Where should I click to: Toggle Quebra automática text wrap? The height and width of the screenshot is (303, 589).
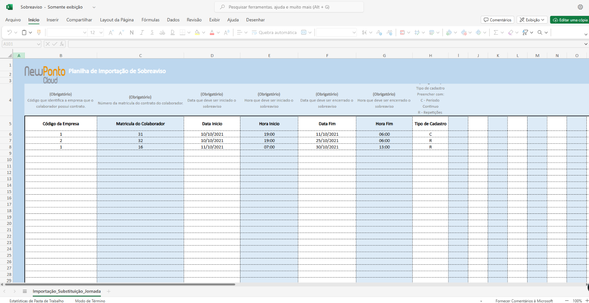click(x=274, y=32)
